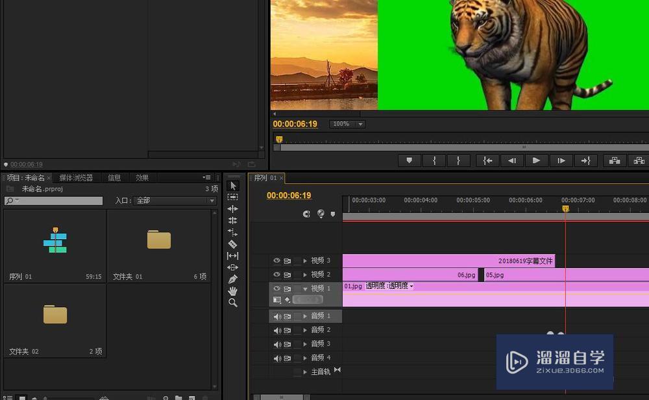Open the 效果 tab
This screenshot has height=400, width=649.
(142, 178)
